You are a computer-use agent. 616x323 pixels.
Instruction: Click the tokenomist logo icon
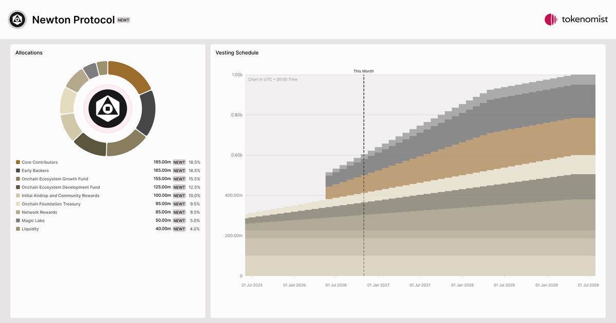[x=551, y=19]
